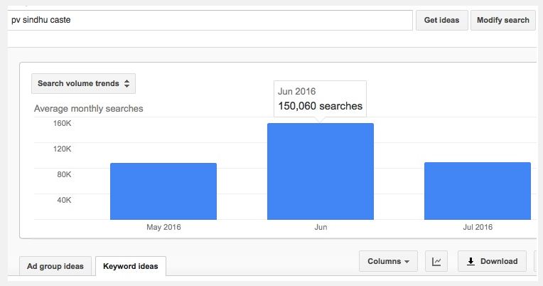Image resolution: width=543 pixels, height=286 pixels.
Task: Click the line chart toggle icon
Action: tap(436, 261)
